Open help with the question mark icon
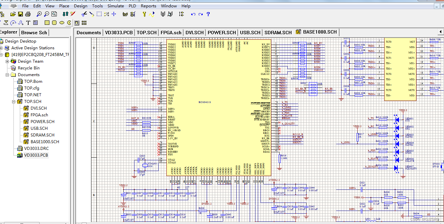444x224 pixels. 208,14
